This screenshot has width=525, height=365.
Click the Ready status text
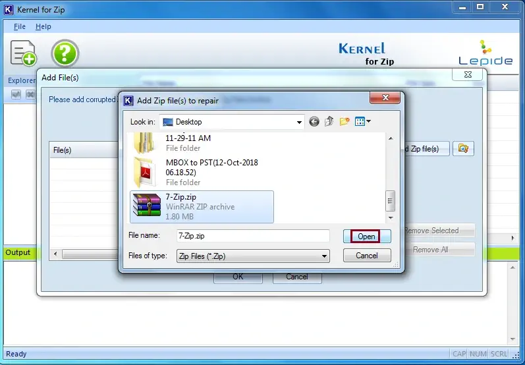16,354
